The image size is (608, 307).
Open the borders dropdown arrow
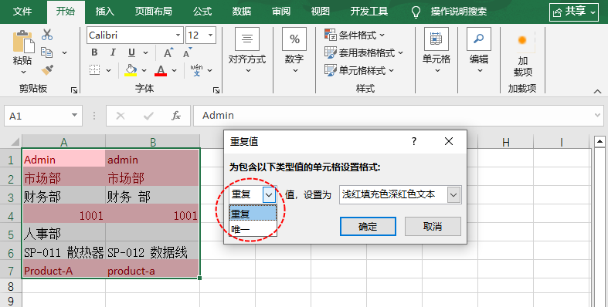109,70
